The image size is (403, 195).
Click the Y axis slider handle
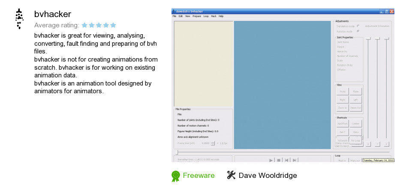pos(377,38)
